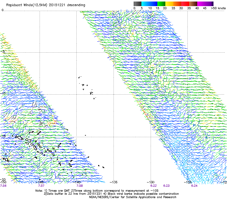The width and height of the screenshot is (227, 199).
Task: Click the '-130' longitude axis label
Action: click(x=151, y=182)
